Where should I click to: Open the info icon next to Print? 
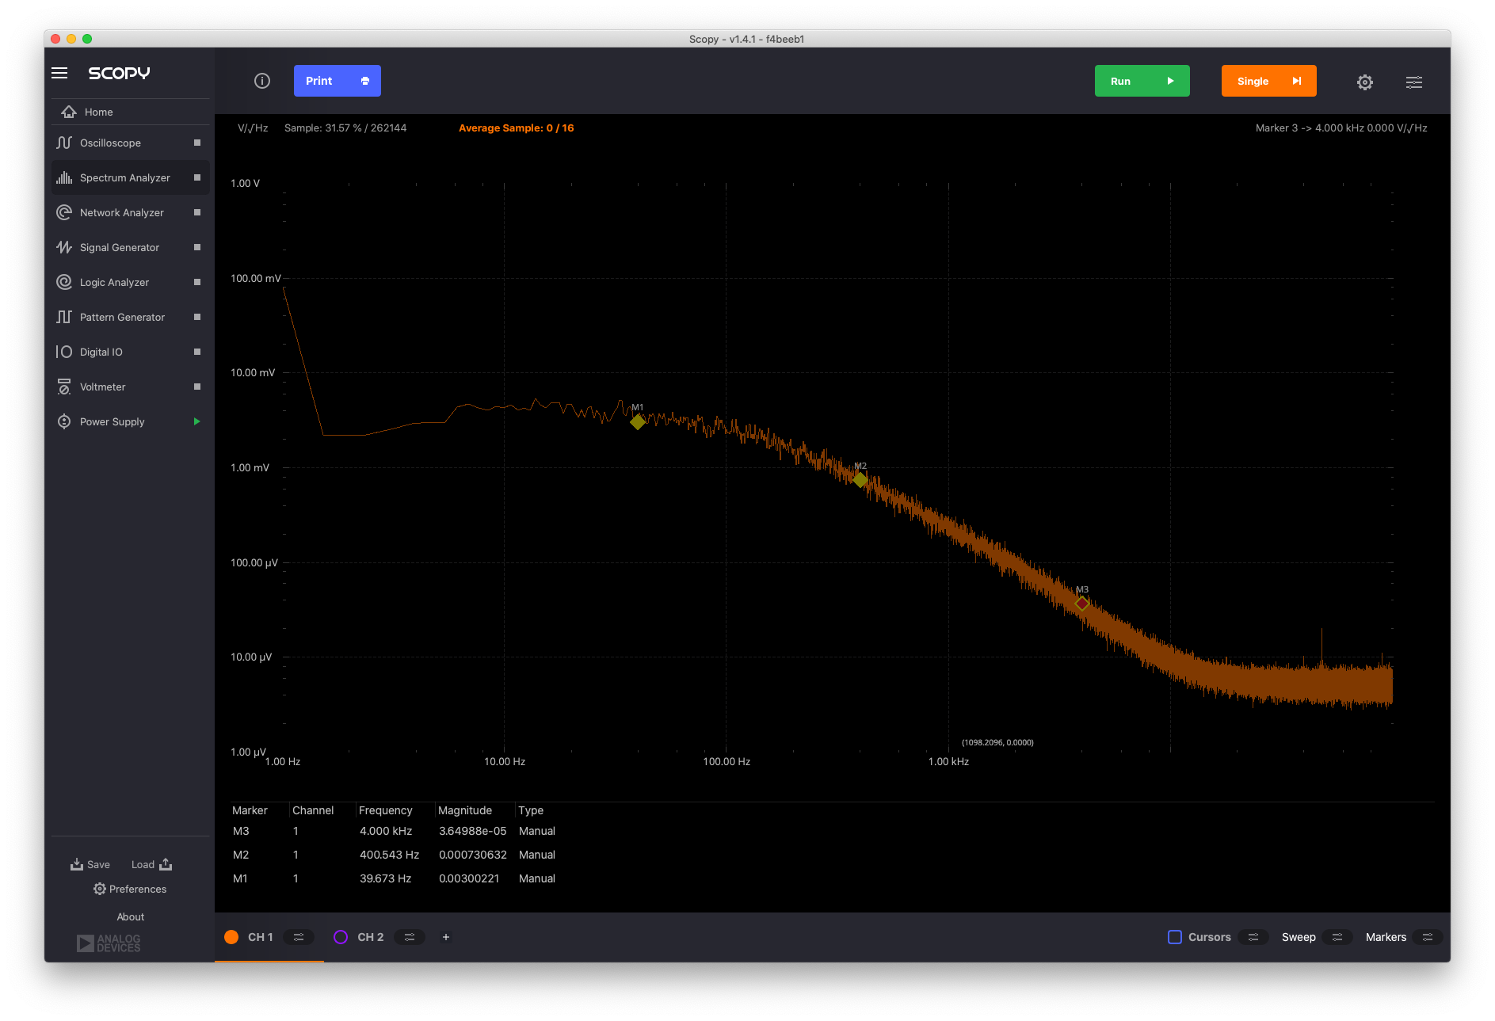point(262,81)
